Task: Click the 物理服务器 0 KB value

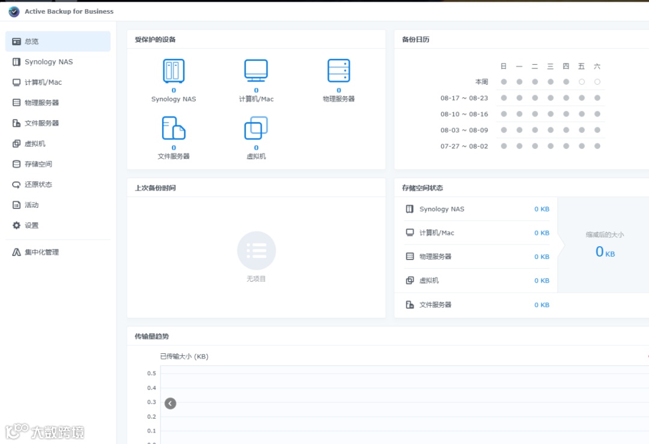Action: point(542,257)
